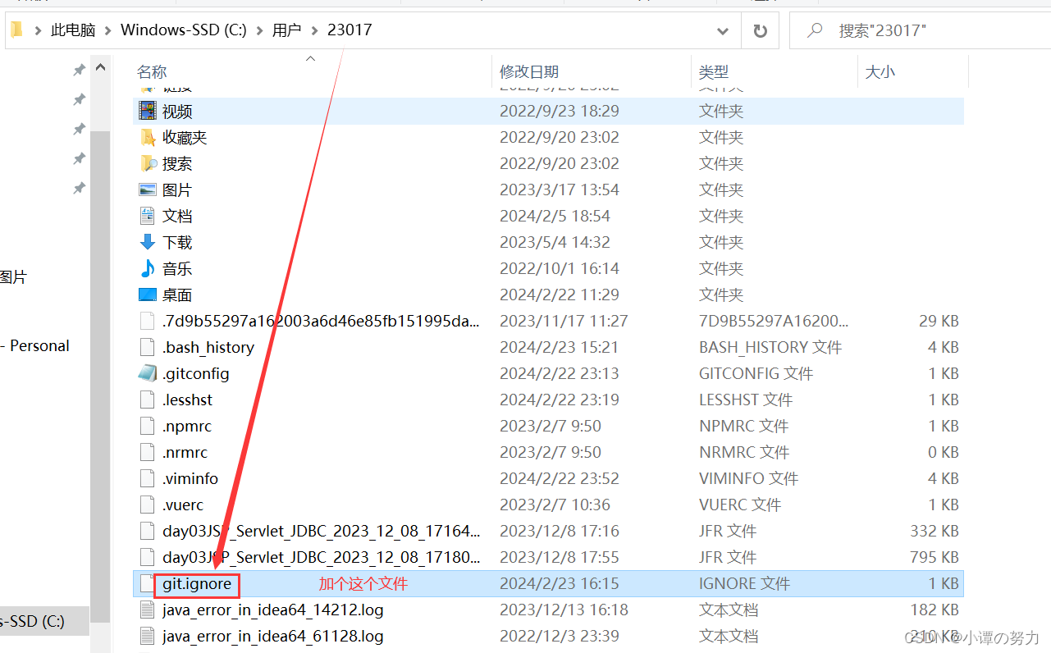Click the .nrmrc file icon
This screenshot has height=653, width=1051.
148,452
